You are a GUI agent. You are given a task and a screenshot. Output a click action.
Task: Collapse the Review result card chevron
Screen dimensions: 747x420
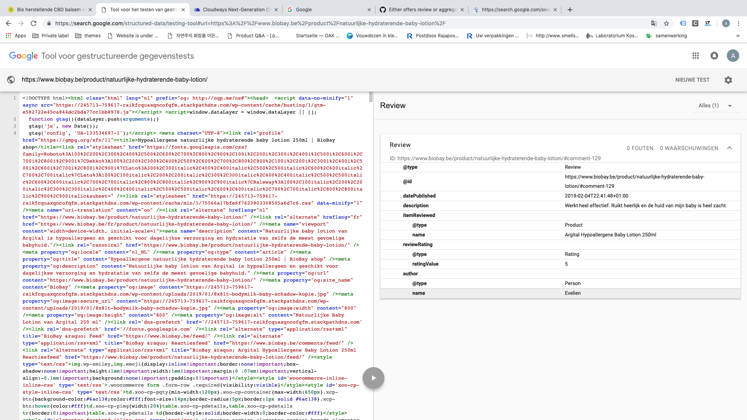pyautogui.click(x=729, y=148)
